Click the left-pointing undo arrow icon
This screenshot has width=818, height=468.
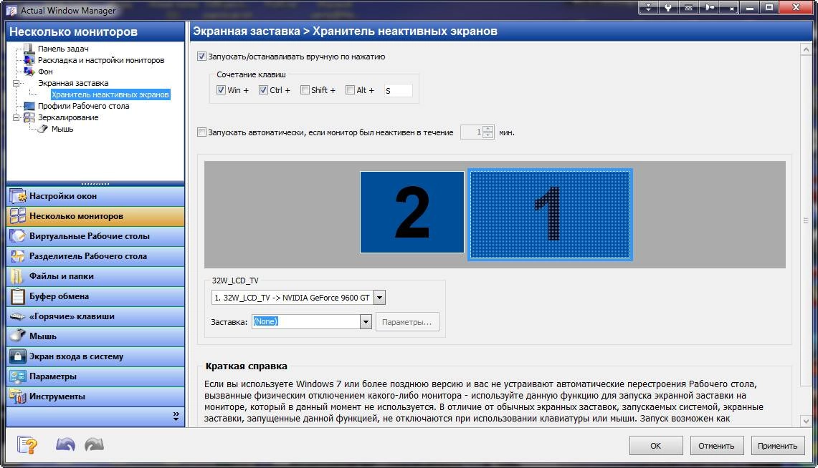click(x=65, y=444)
